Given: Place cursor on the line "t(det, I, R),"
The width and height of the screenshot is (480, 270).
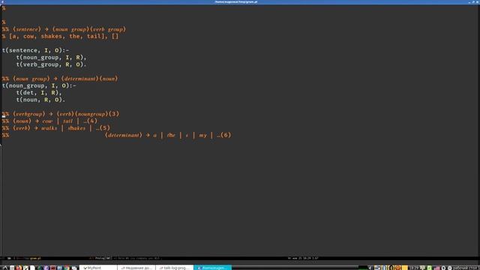Looking at the screenshot, I should (x=39, y=92).
